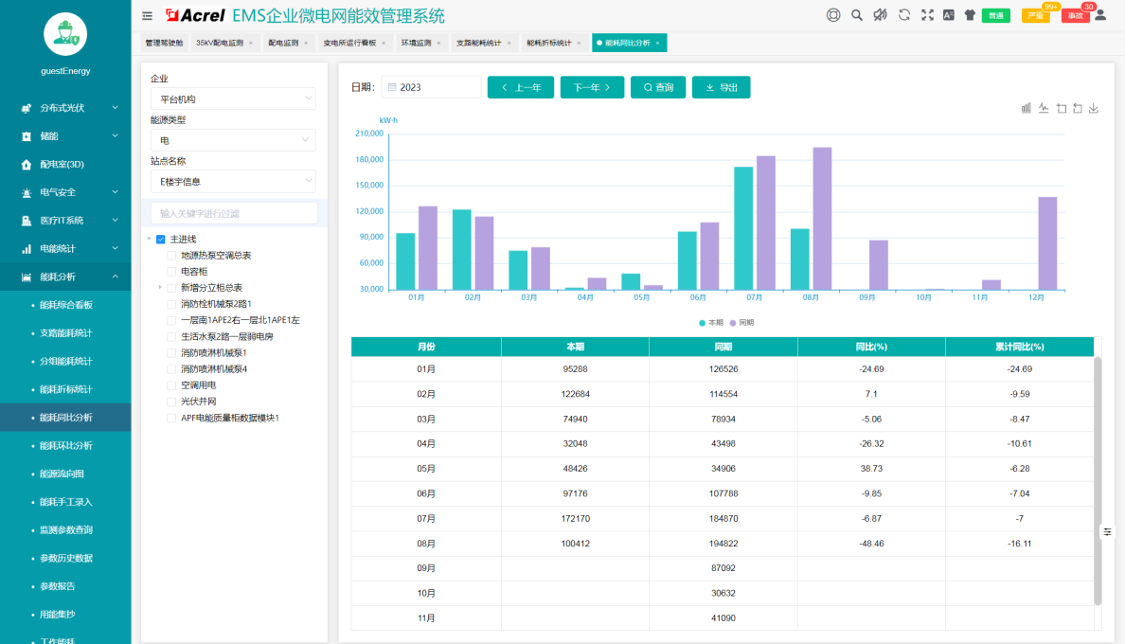
Task: Switch chart to line chart view
Action: coord(1044,108)
